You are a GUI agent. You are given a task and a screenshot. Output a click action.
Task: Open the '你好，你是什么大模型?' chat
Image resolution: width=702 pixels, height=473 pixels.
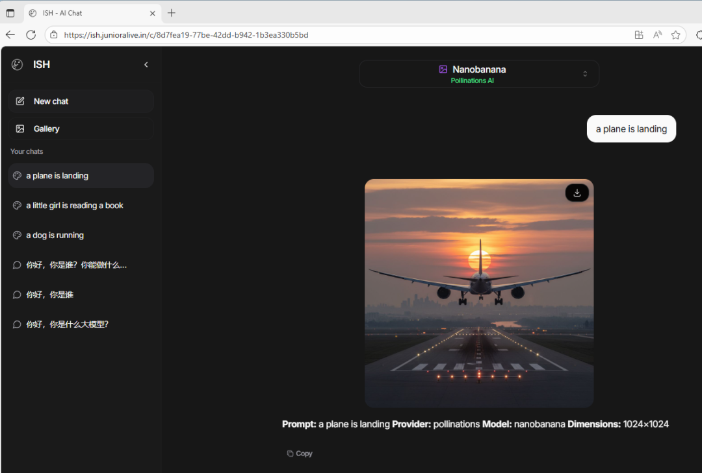click(x=67, y=325)
